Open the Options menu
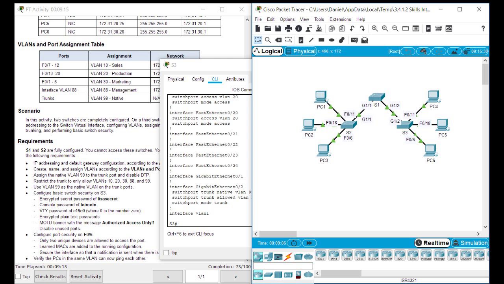 (287, 19)
